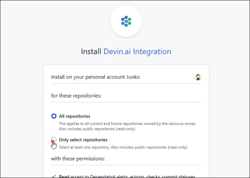Click the "Read access to Dependabot alerts" permission text
Viewport: 250px width, 178px height.
[127, 176]
